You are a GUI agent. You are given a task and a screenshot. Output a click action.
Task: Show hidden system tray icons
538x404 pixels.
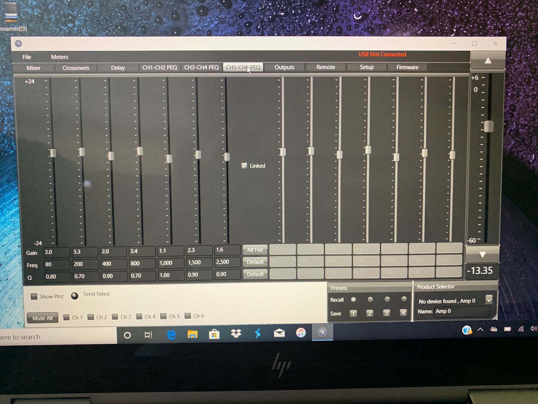[480, 329]
